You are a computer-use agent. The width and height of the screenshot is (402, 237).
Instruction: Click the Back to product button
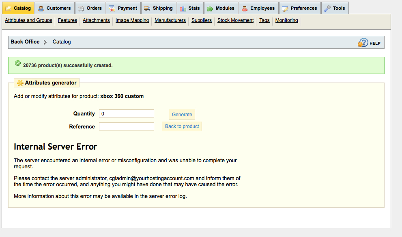(182, 126)
